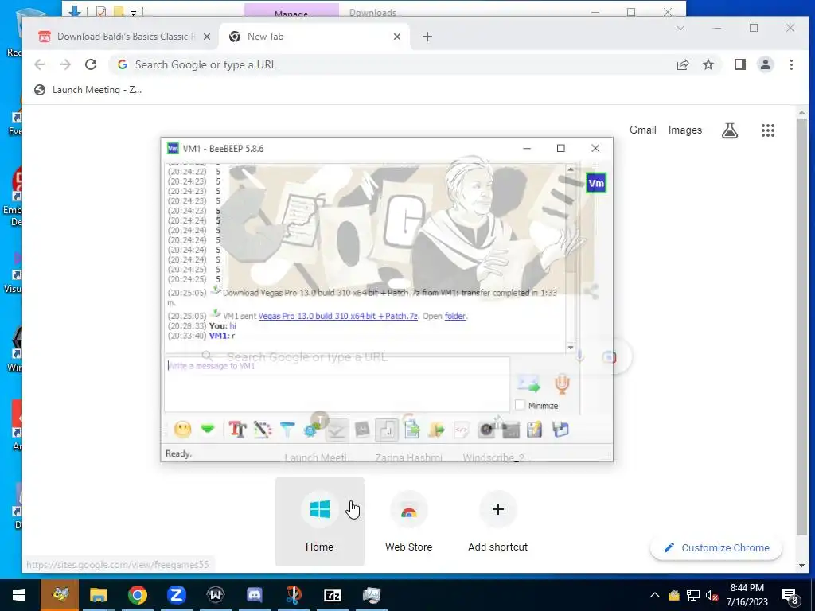
Task: Open the Launch Meeting bookmark
Action: pyautogui.click(x=88, y=90)
